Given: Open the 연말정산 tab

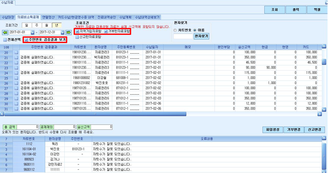Looking at the screenshot, I should [x=49, y=17].
